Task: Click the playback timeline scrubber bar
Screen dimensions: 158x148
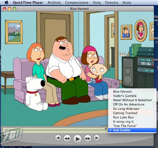Action: [x=63, y=130]
